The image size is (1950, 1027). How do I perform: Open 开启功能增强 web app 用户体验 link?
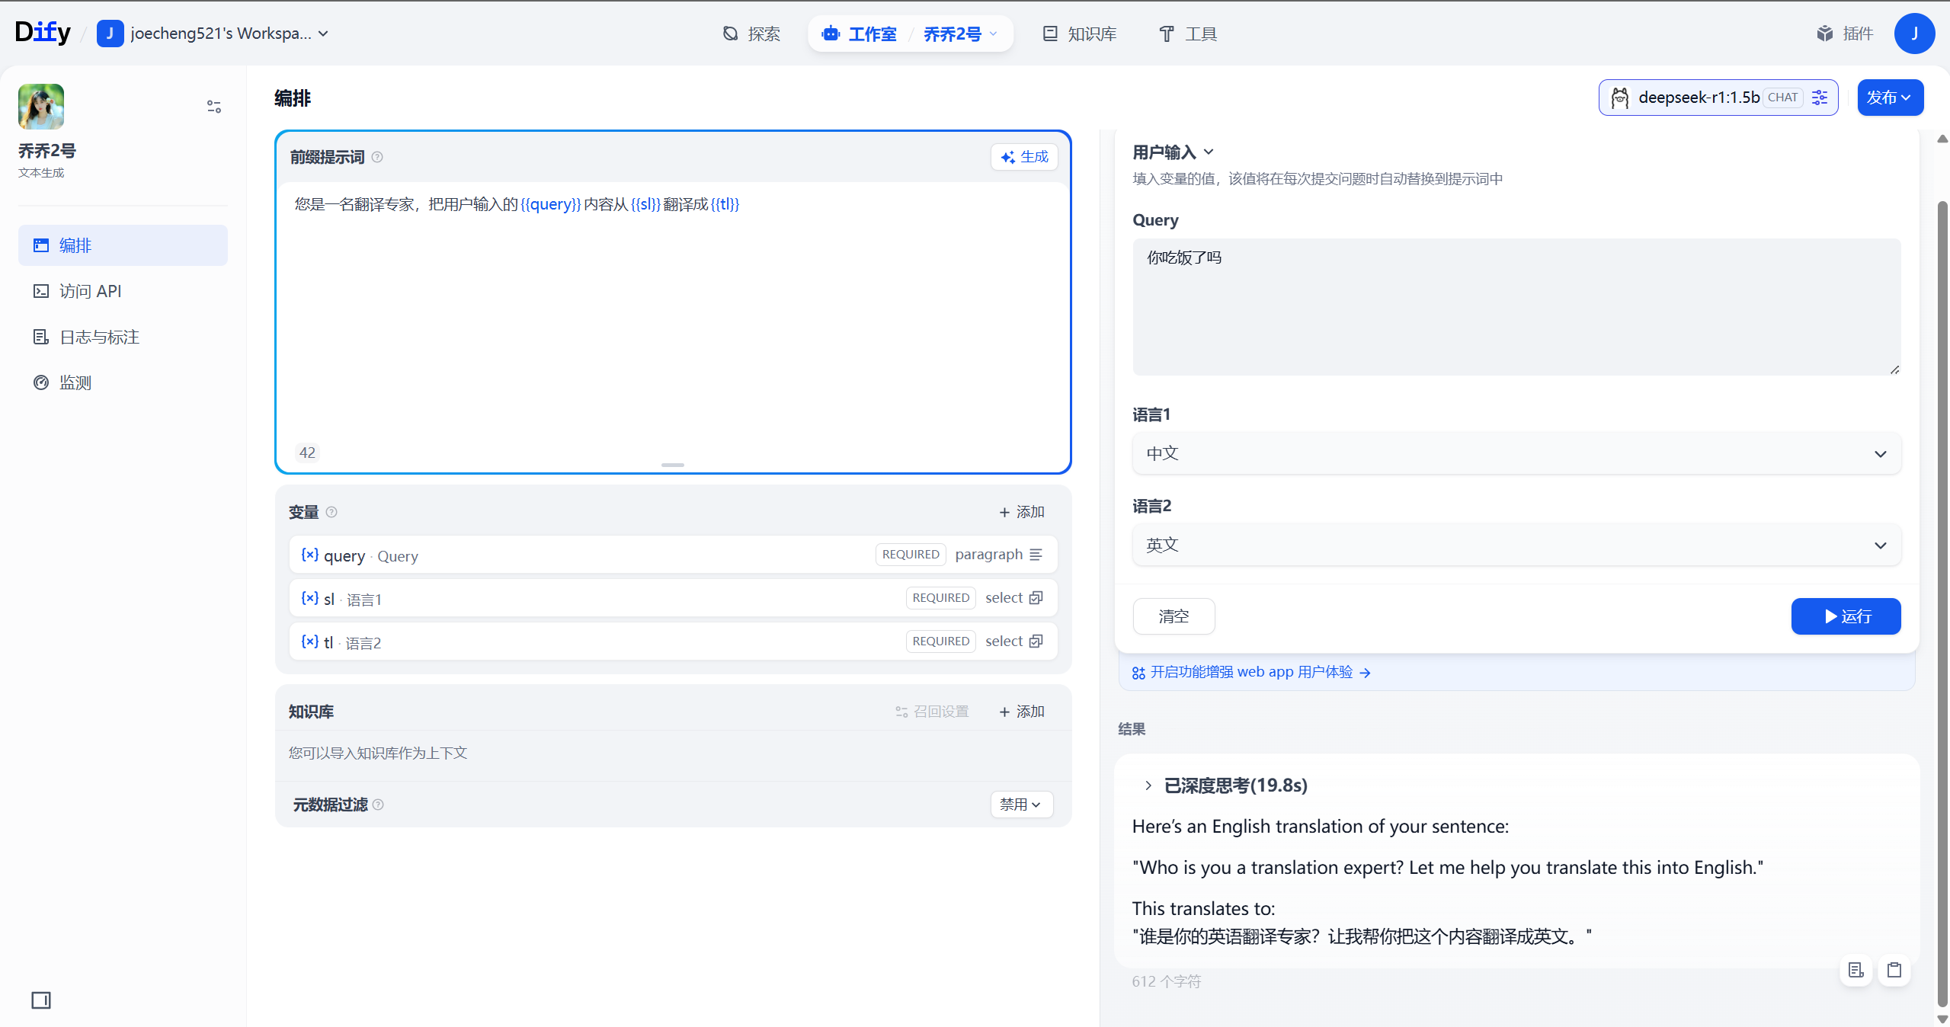click(x=1251, y=672)
